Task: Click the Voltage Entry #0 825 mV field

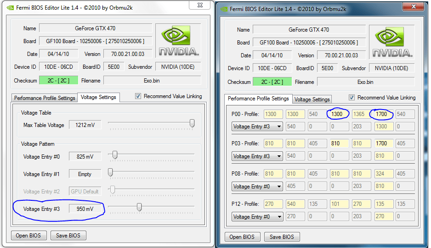Action: point(85,157)
